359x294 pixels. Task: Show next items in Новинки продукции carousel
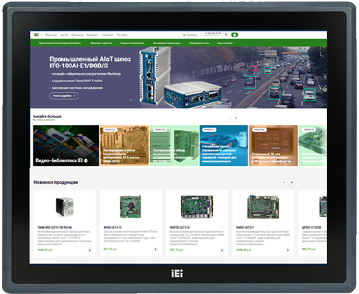[x=292, y=182]
